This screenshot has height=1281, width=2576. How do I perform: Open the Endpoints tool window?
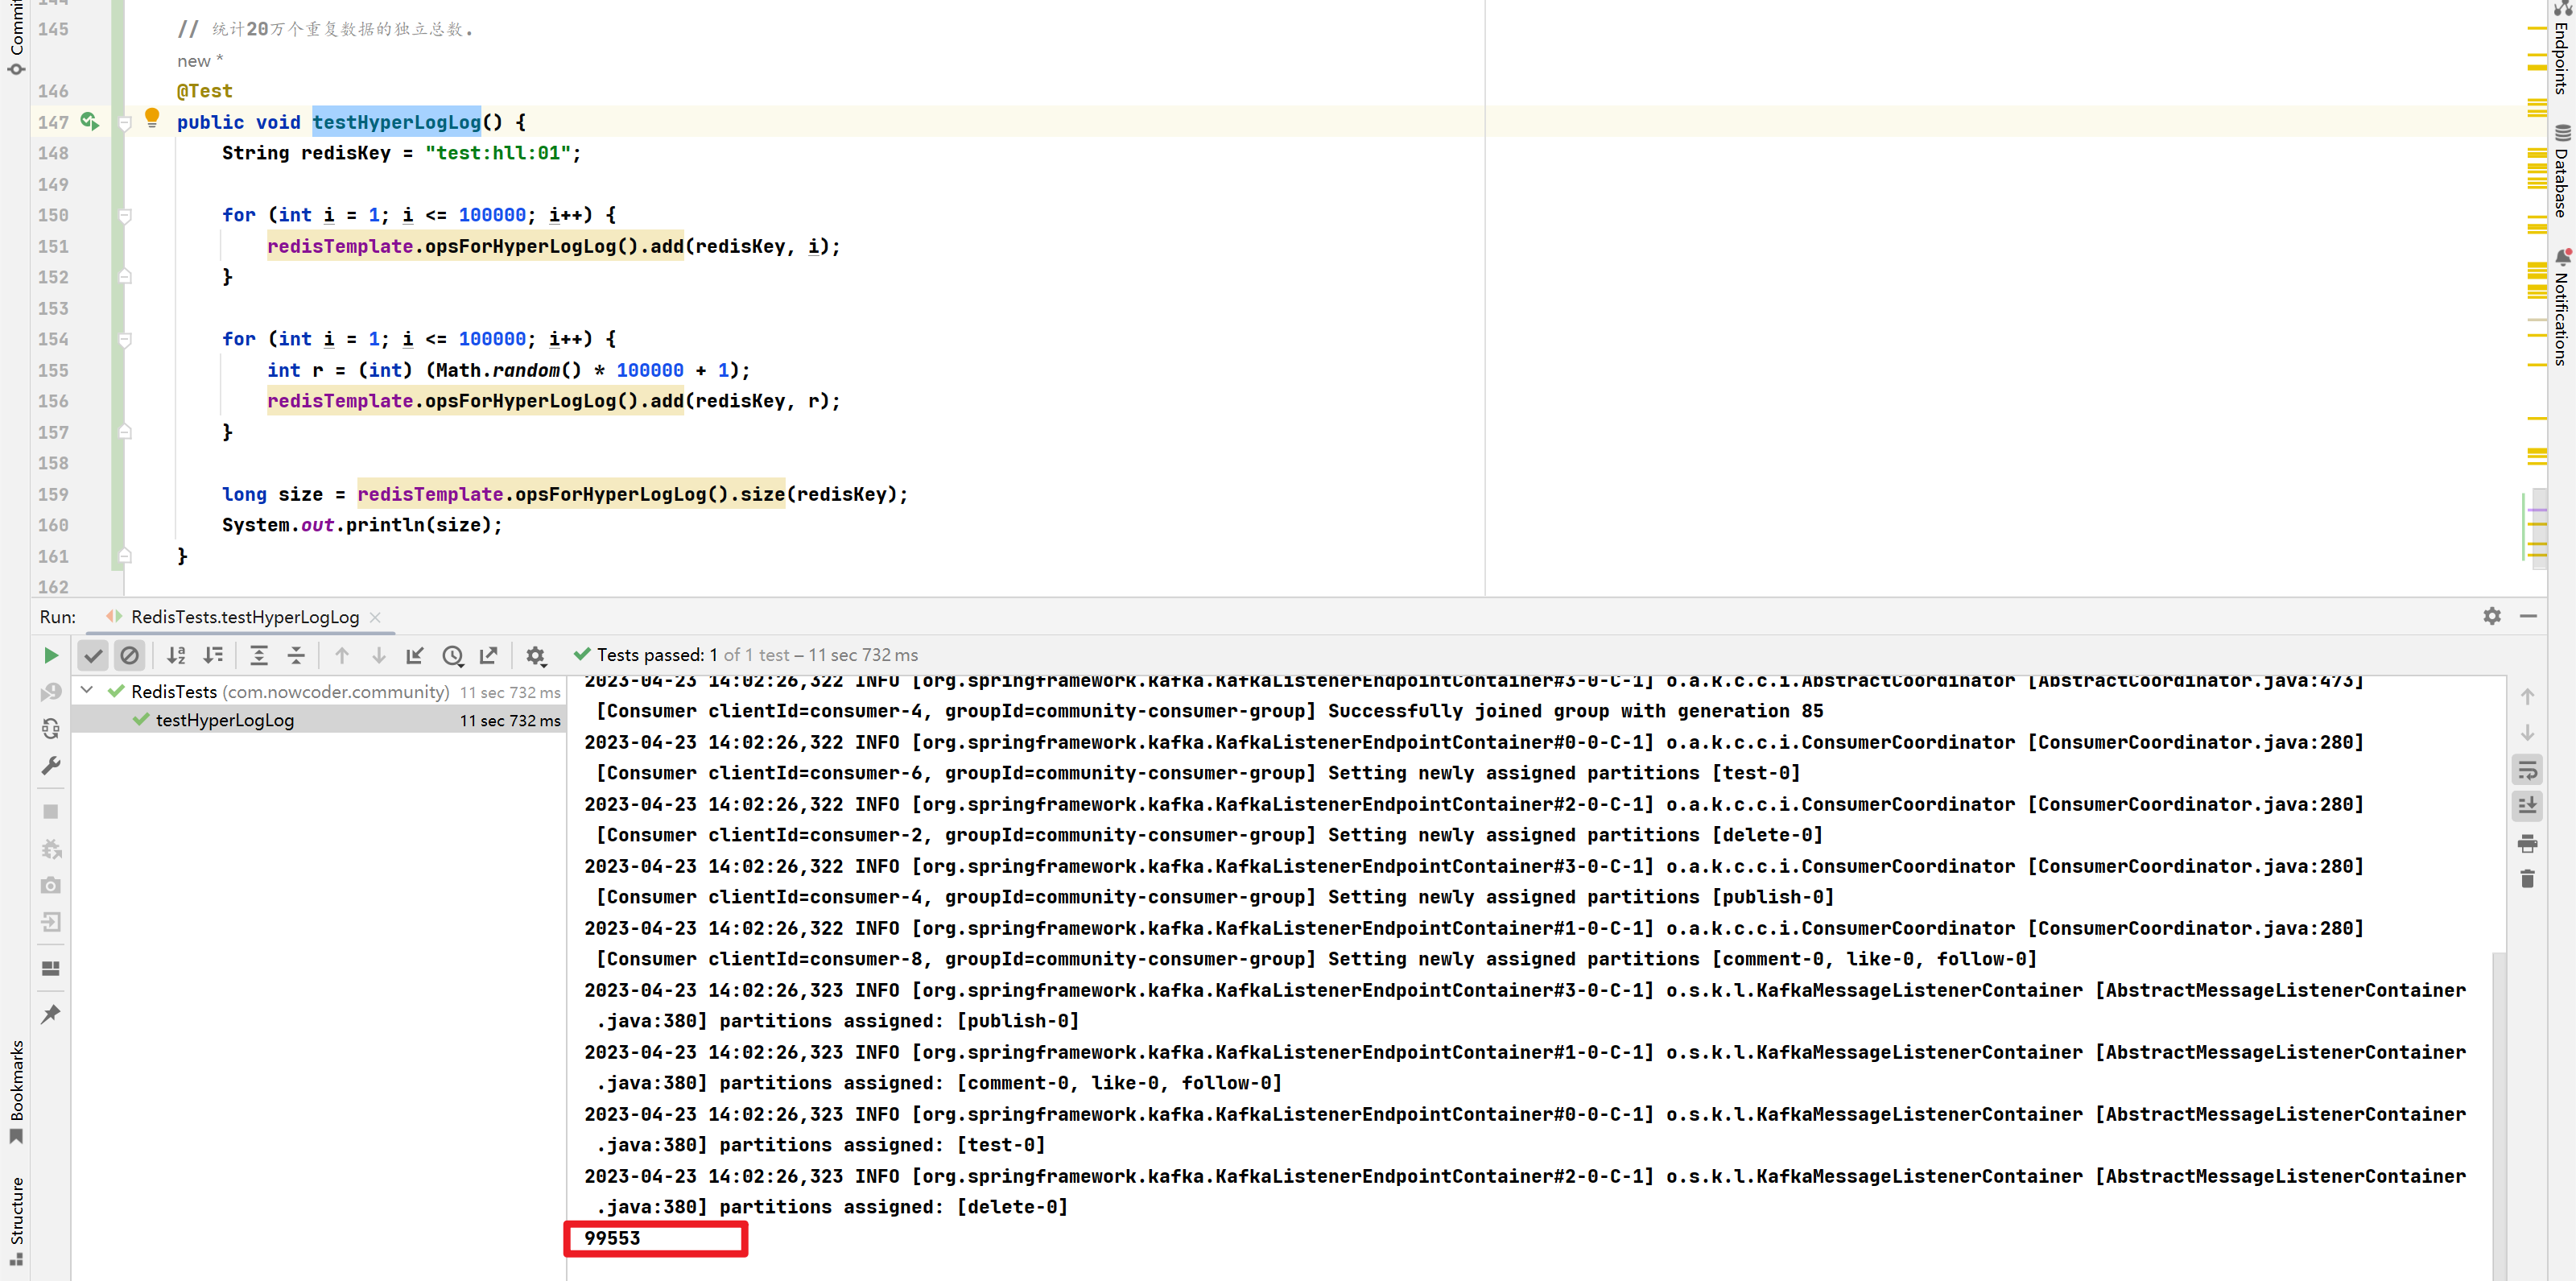(x=2561, y=50)
